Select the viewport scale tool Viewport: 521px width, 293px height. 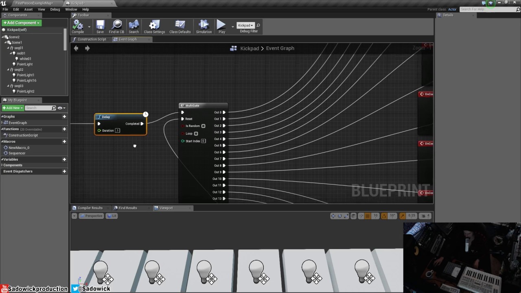pyautogui.click(x=346, y=216)
